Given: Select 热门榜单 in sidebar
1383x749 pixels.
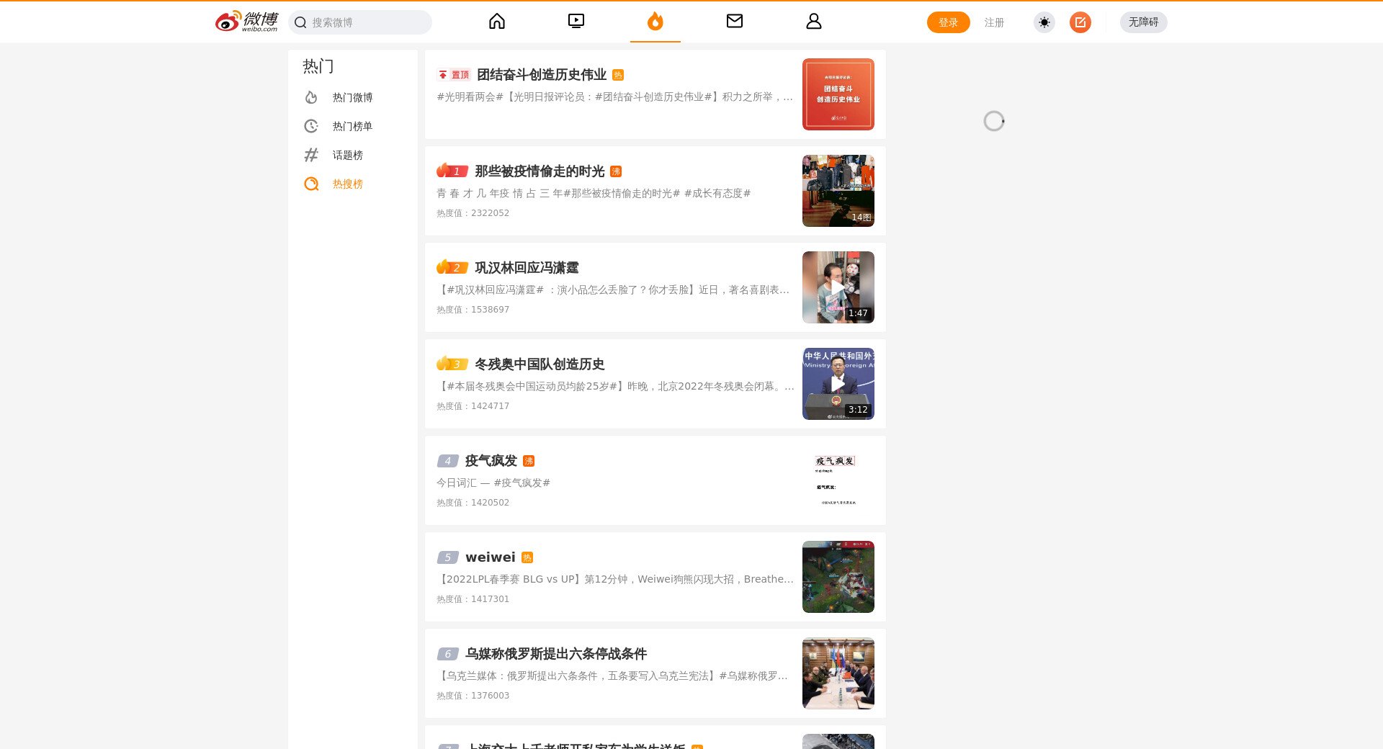Looking at the screenshot, I should point(352,126).
